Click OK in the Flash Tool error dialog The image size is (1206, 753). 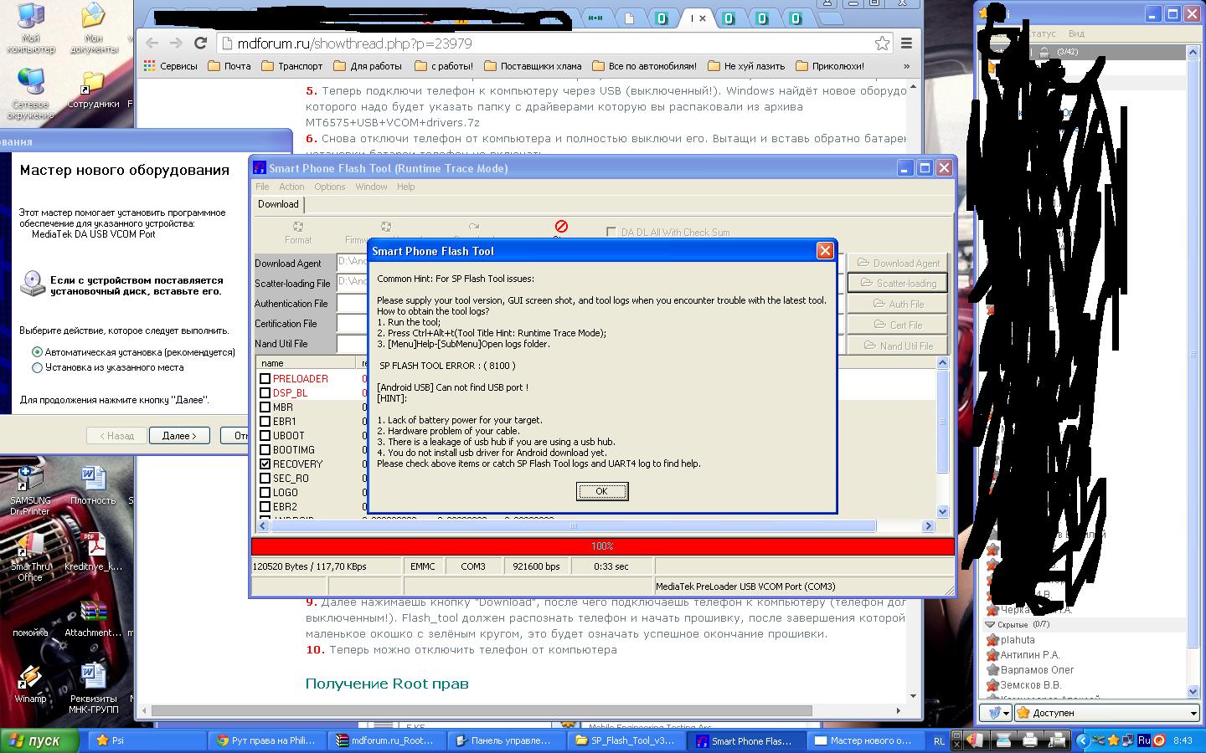[x=601, y=491]
